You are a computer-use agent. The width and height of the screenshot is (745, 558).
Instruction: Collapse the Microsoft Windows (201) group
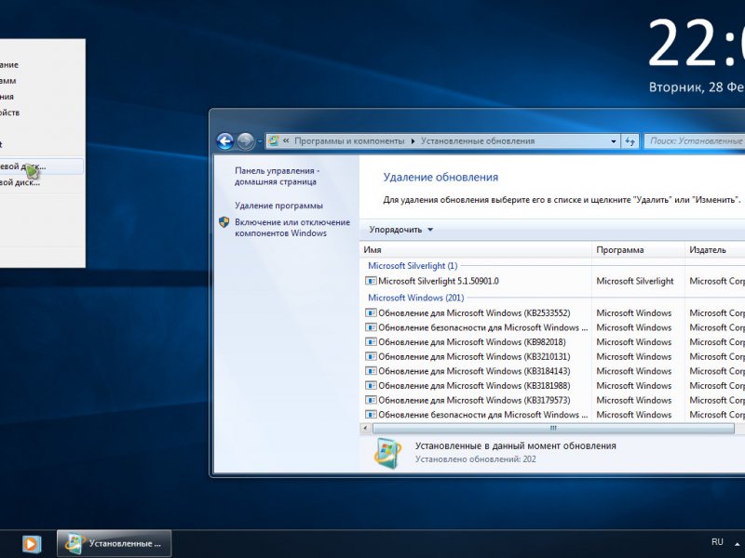415,298
